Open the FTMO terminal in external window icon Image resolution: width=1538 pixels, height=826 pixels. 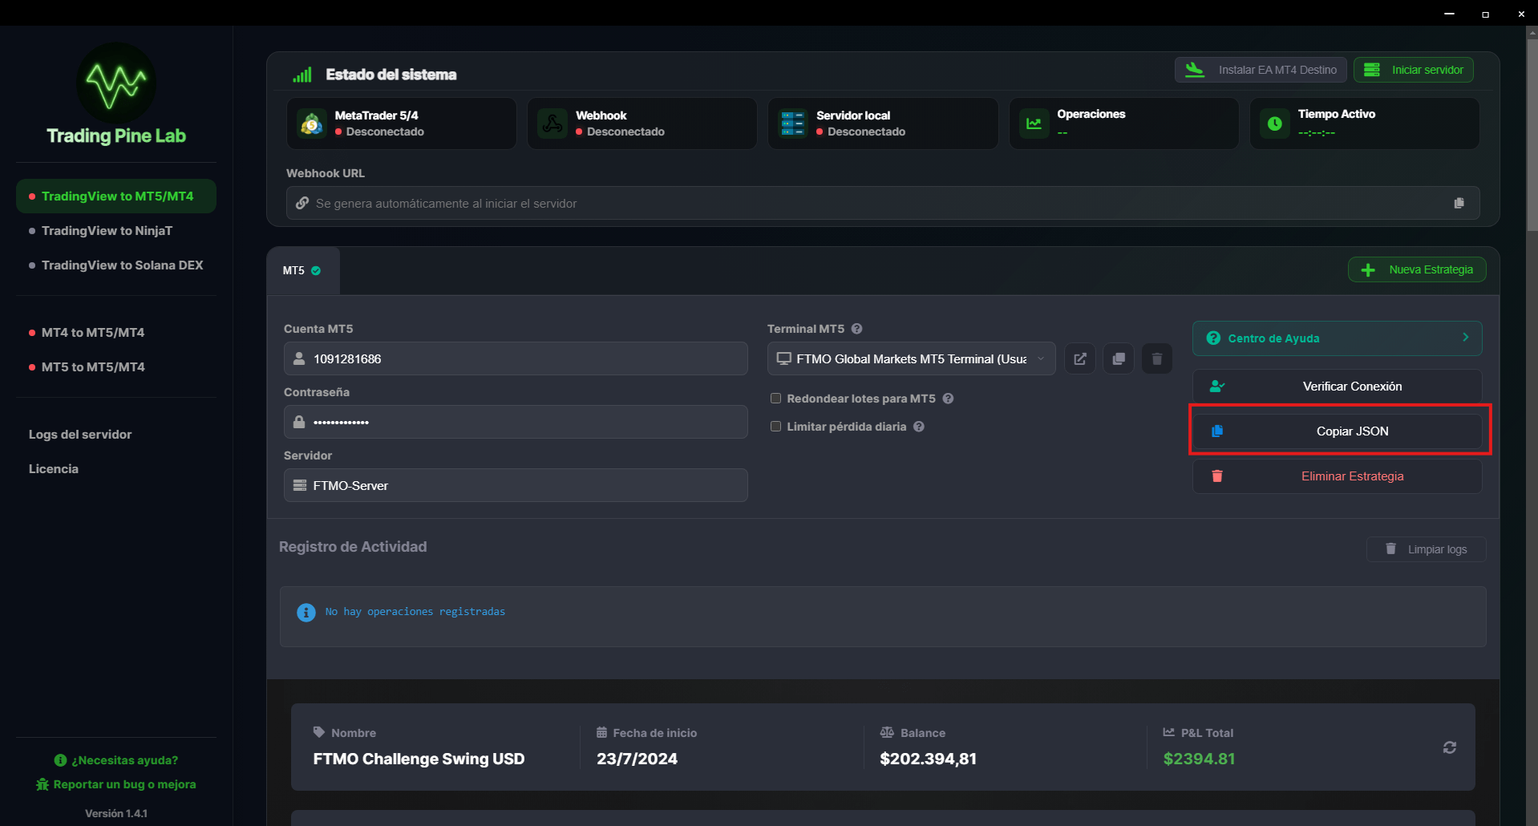1079,358
